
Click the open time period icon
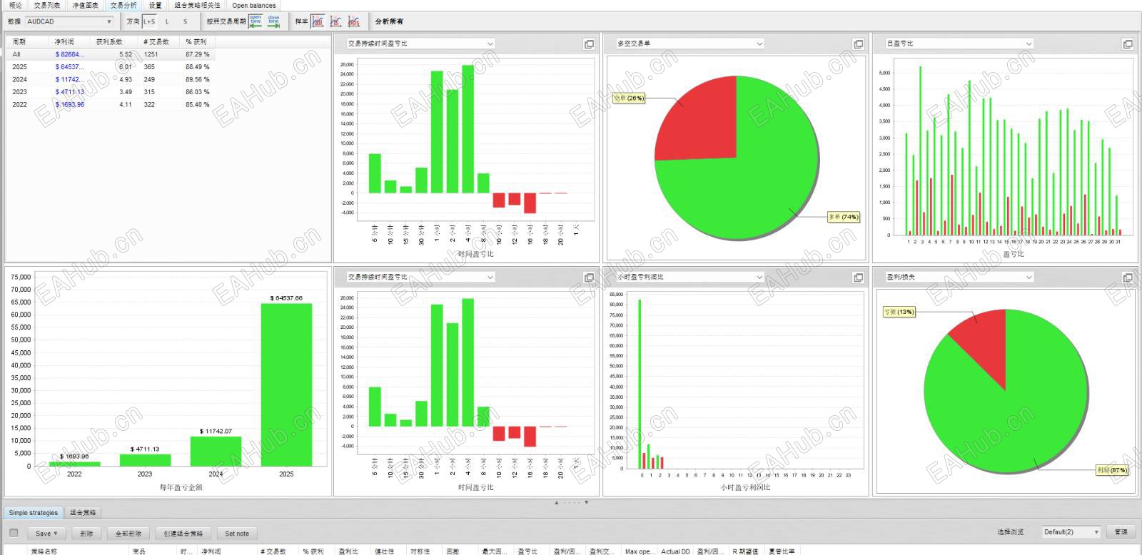[256, 21]
